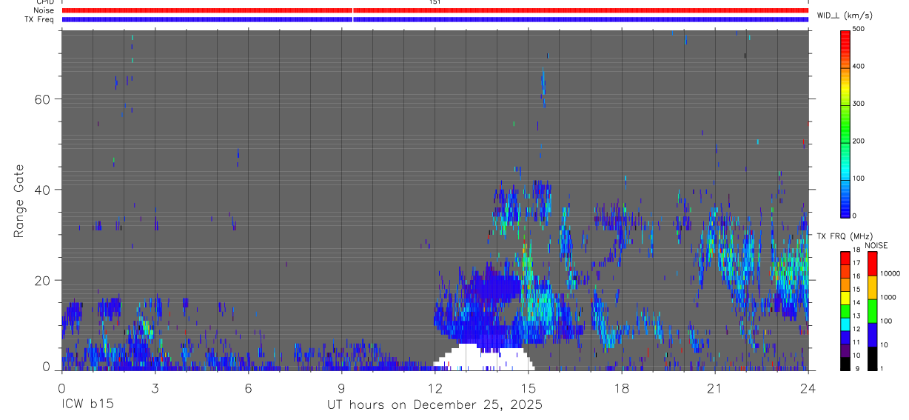Click the "TX Freq" label at top left
This screenshot has width=909, height=420.
[x=41, y=19]
